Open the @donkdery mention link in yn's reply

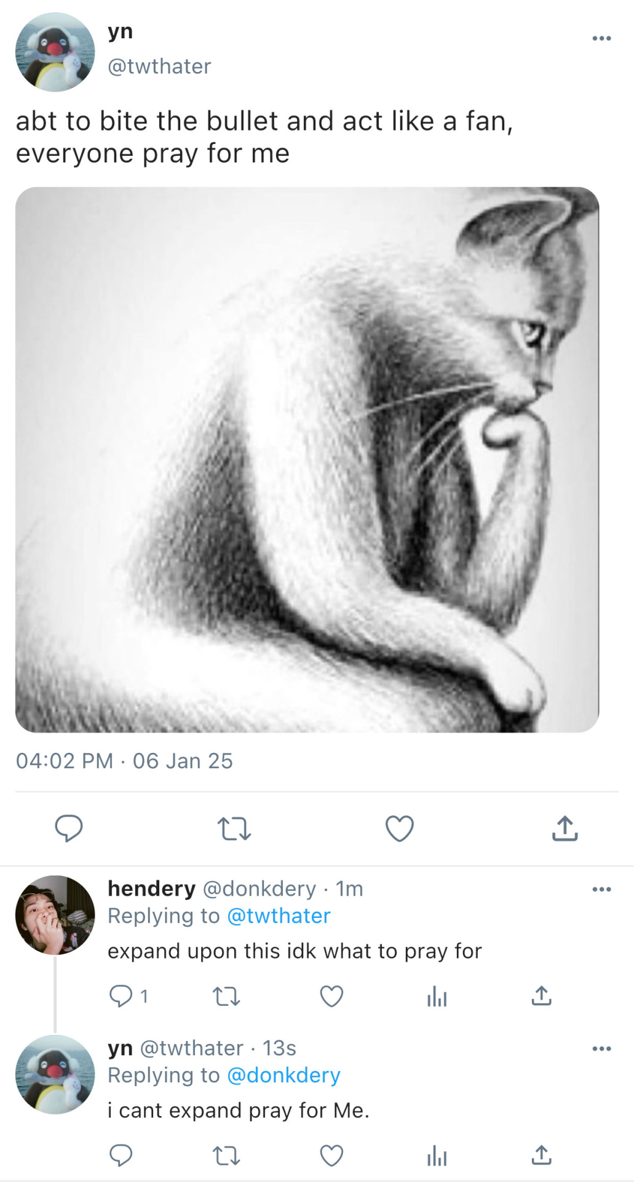click(x=283, y=1075)
